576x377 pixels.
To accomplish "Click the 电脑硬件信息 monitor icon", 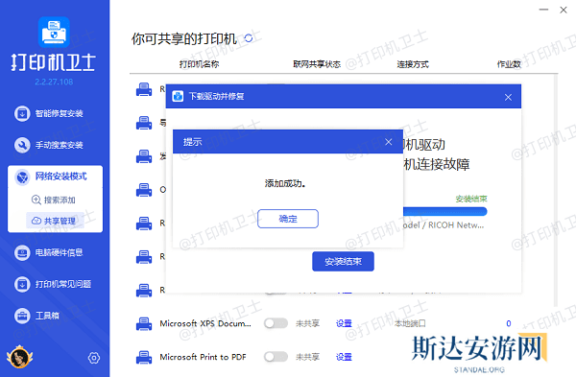I will point(22,252).
